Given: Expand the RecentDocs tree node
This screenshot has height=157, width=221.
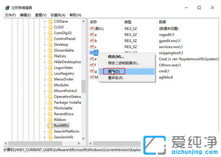Looking at the screenshot, I should pyautogui.click(x=45, y=114).
